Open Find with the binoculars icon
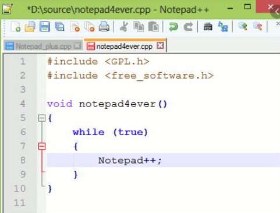The image size is (280, 213). [x=208, y=27]
